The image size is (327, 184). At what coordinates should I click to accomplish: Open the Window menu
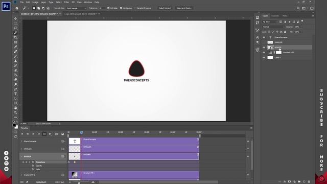(88, 2)
